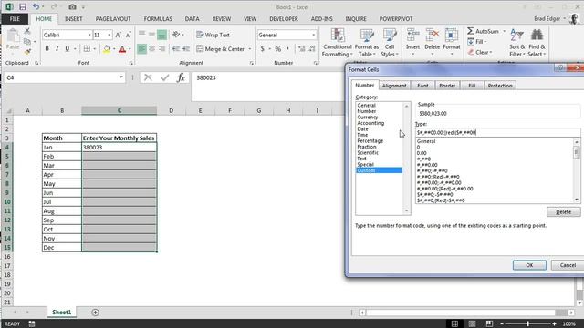
Task: Open Format as Table gallery
Action: click(367, 43)
